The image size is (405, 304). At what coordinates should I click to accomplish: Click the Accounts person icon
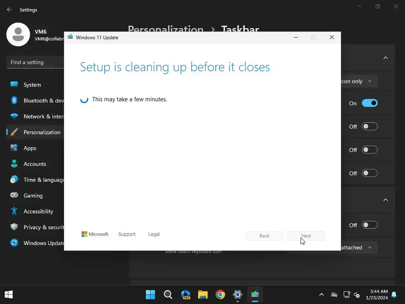click(14, 163)
